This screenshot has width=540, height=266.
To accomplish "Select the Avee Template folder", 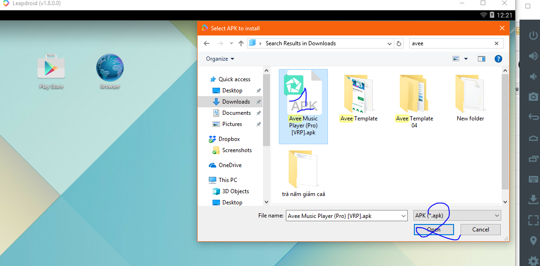I will click(358, 98).
